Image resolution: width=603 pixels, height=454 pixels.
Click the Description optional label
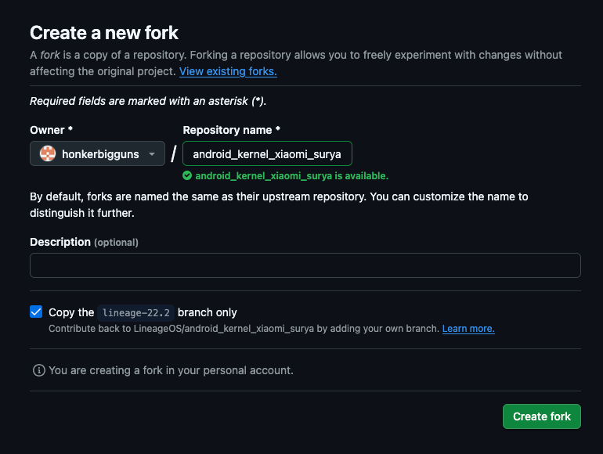[85, 242]
